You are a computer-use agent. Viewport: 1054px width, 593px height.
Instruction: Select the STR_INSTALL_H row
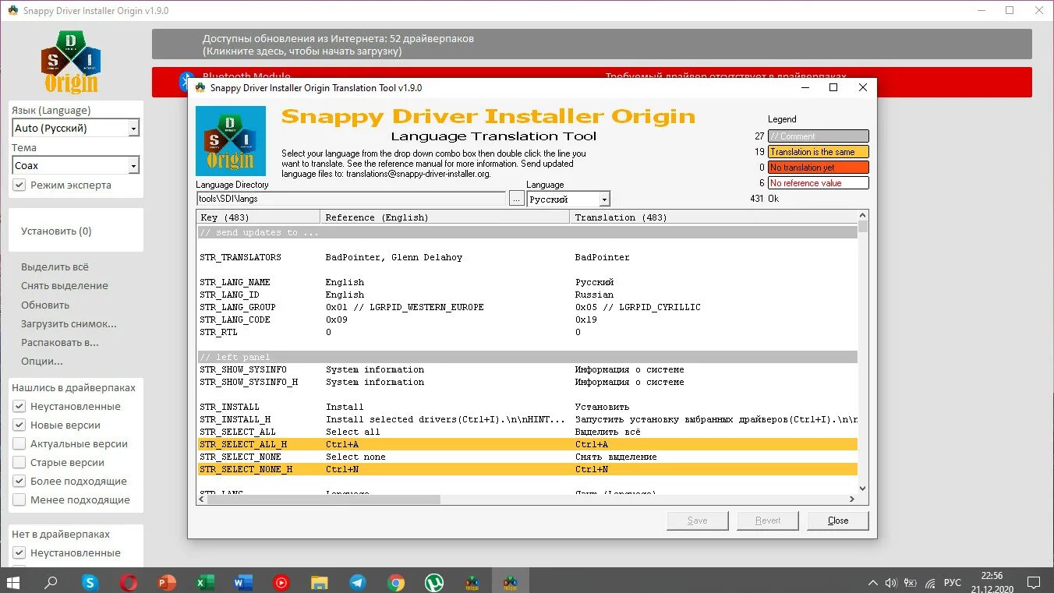click(527, 419)
